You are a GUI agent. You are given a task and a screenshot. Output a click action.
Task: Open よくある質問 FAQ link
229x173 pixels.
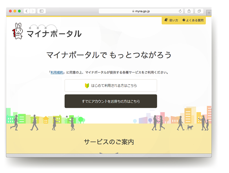point(193,20)
